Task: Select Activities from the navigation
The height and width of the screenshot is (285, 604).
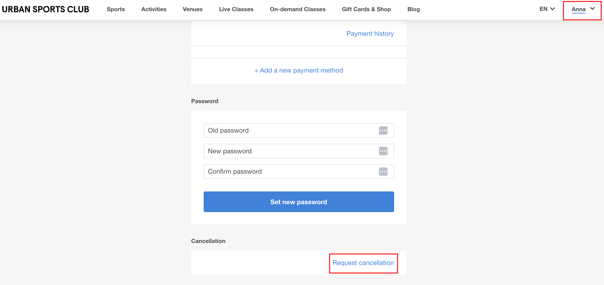Action: pos(153,9)
